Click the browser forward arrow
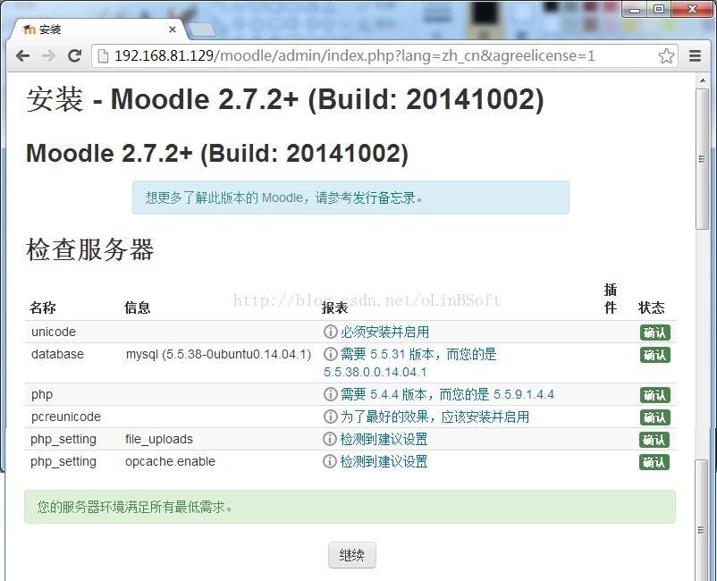This screenshot has width=717, height=581. pos(48,55)
